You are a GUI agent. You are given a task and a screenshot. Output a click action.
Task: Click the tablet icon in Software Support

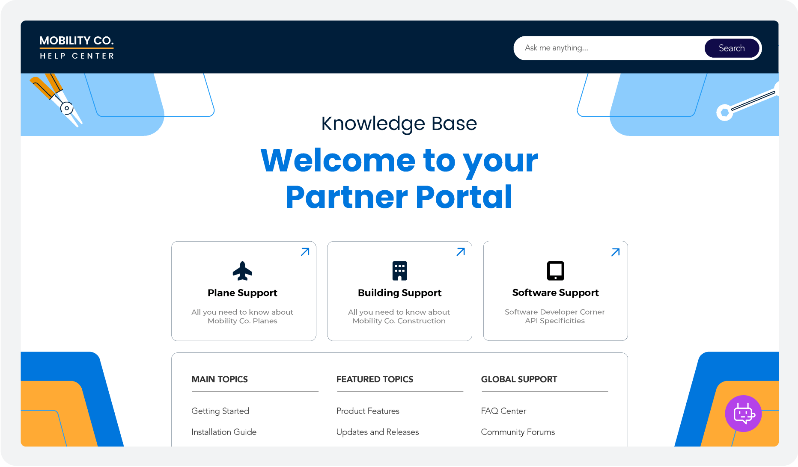click(555, 271)
